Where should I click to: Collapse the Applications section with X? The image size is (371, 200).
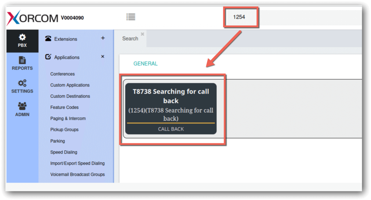pyautogui.click(x=103, y=57)
